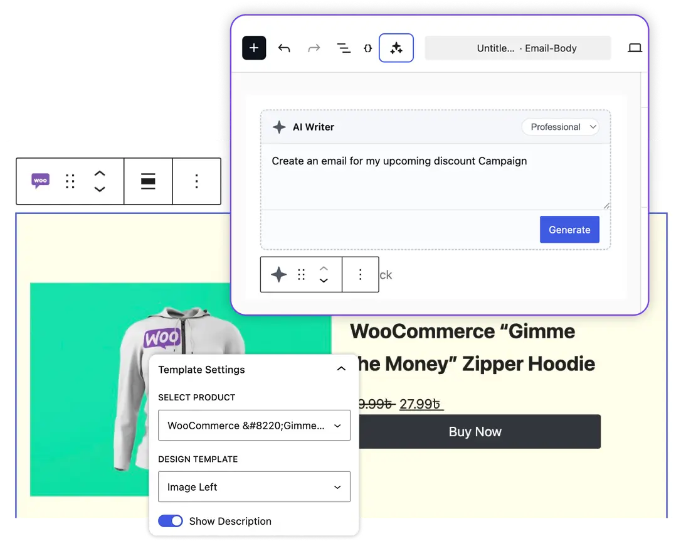The image size is (681, 541).
Task: Open the Untitle... Email-Body document bar
Action: [x=518, y=48]
